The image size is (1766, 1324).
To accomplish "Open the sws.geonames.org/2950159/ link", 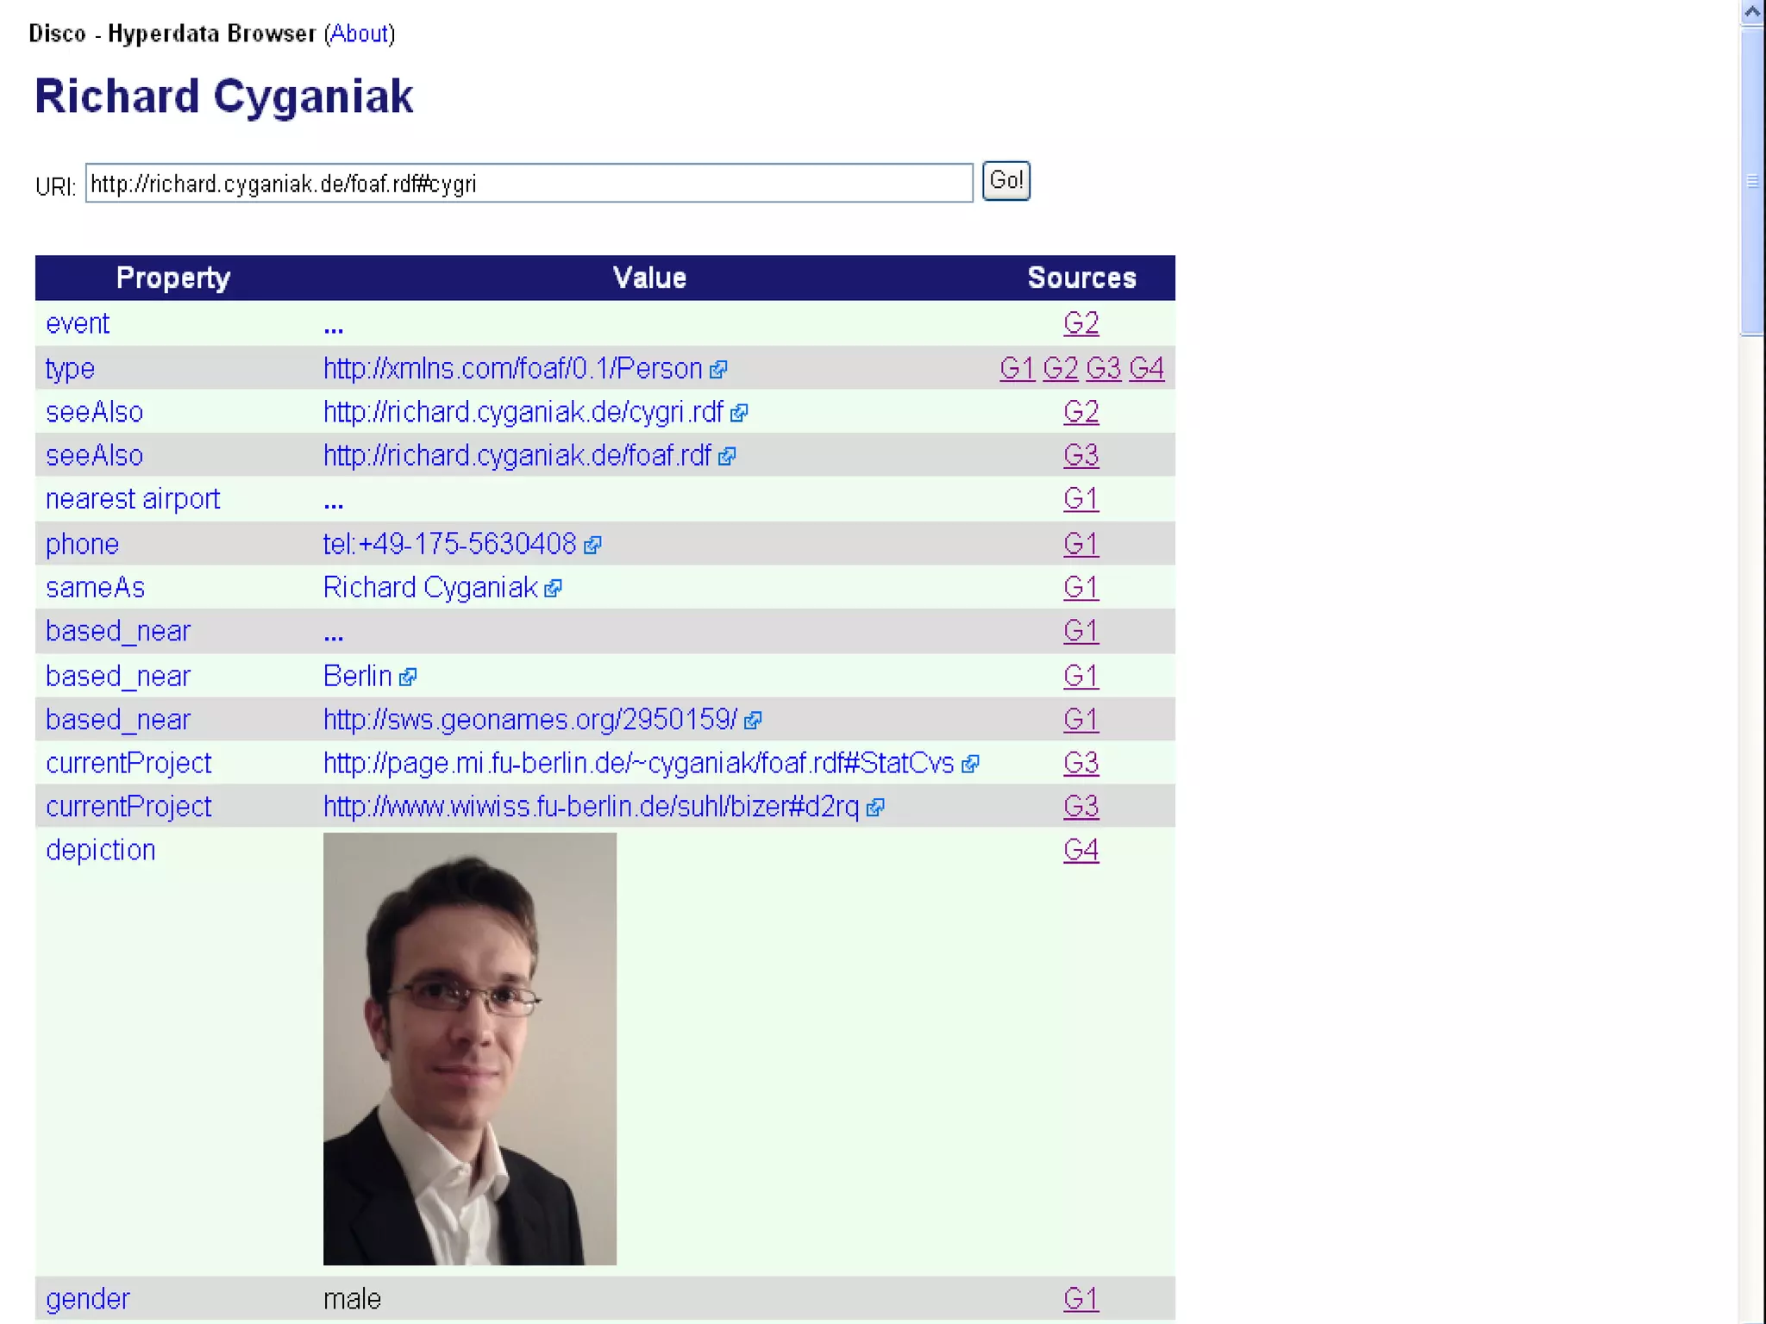I will 530,720.
